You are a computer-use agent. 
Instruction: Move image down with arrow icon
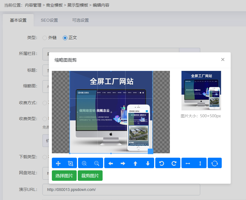click(148, 163)
